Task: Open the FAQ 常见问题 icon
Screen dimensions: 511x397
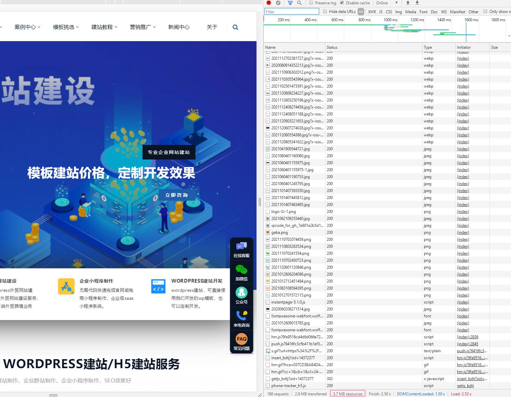Action: click(x=241, y=342)
